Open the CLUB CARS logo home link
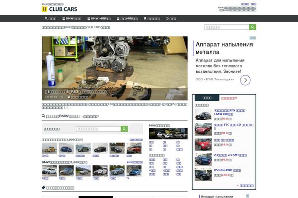298x198 pixels. 59,9
